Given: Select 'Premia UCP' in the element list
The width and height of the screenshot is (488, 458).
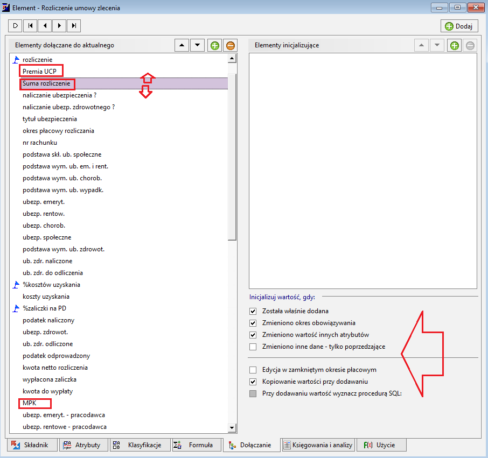Looking at the screenshot, I should 39,72.
